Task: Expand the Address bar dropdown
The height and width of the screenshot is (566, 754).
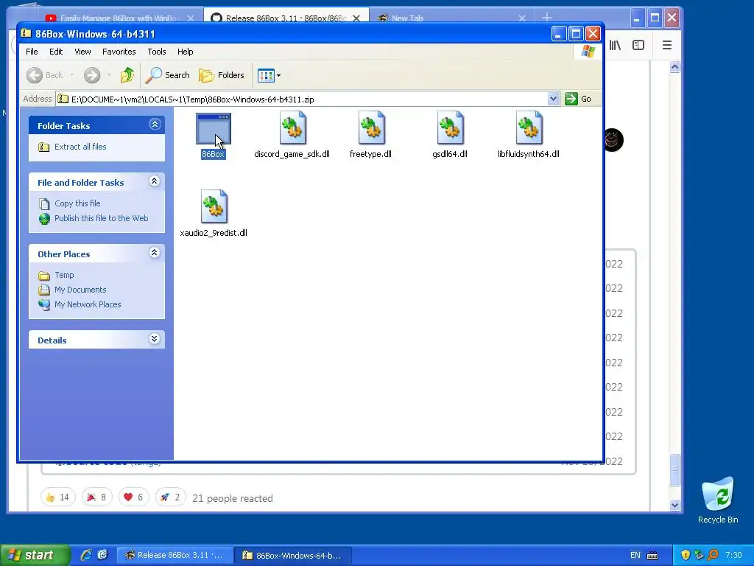Action: (553, 99)
